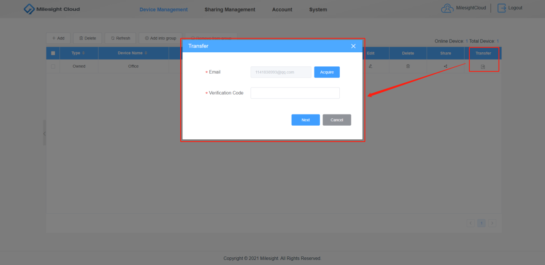Collapse the left sidebar arrow handle
Image resolution: width=545 pixels, height=265 pixels.
click(44, 133)
